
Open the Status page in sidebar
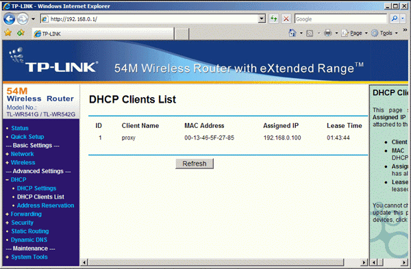(x=20, y=128)
